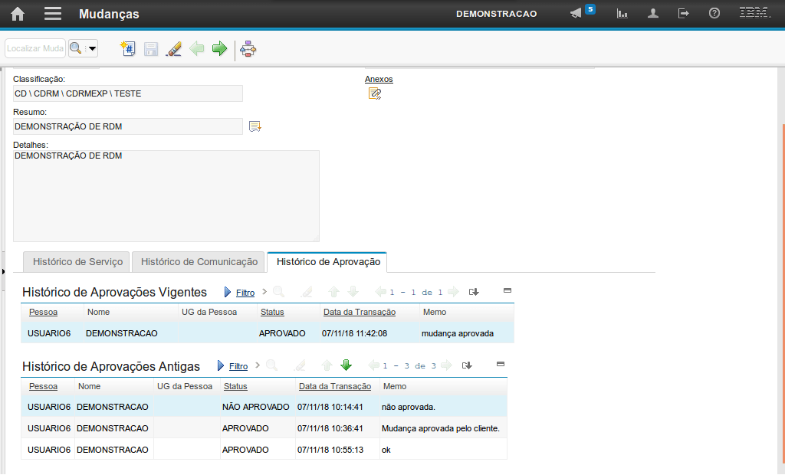The width and height of the screenshot is (785, 475).
Task: Sort Aprovações Antigas by Pessoa column
Action: [x=43, y=386]
